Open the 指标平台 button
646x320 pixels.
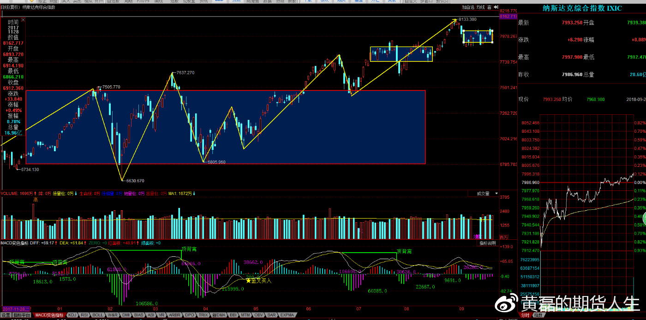point(22,315)
